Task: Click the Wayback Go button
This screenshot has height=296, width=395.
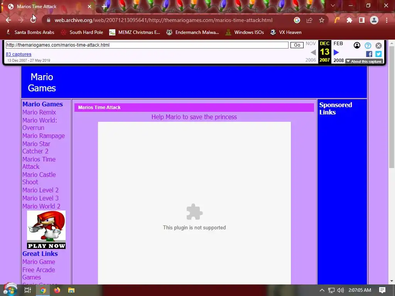Action: click(297, 45)
